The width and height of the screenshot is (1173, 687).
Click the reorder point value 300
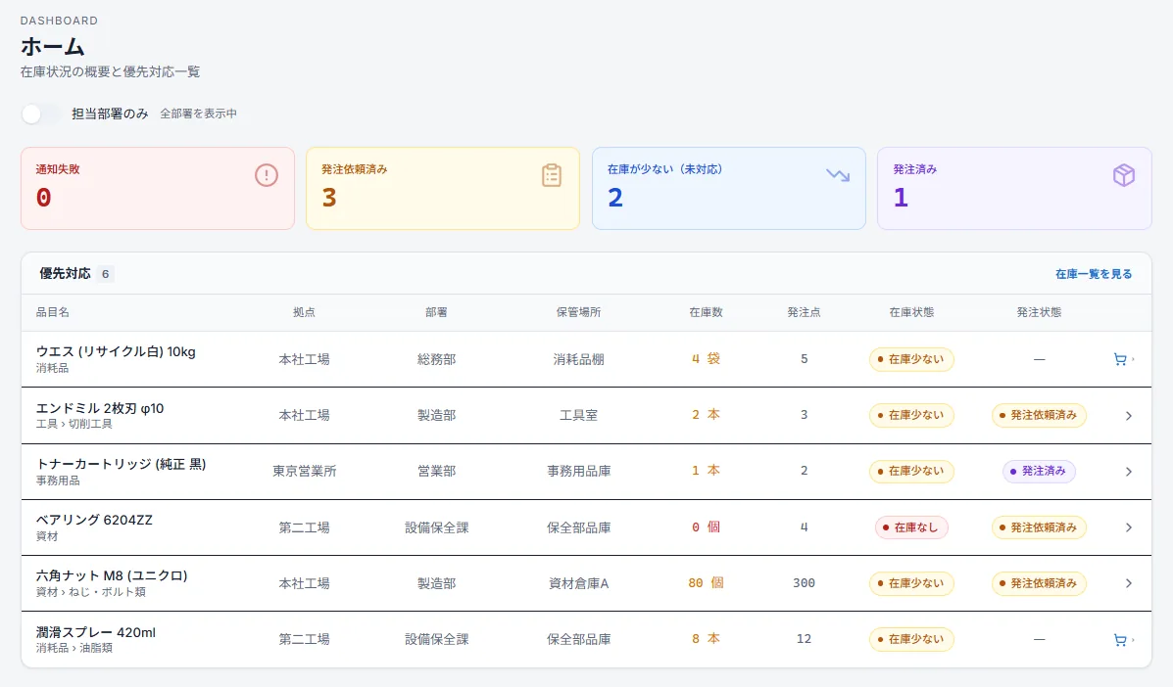pyautogui.click(x=804, y=583)
